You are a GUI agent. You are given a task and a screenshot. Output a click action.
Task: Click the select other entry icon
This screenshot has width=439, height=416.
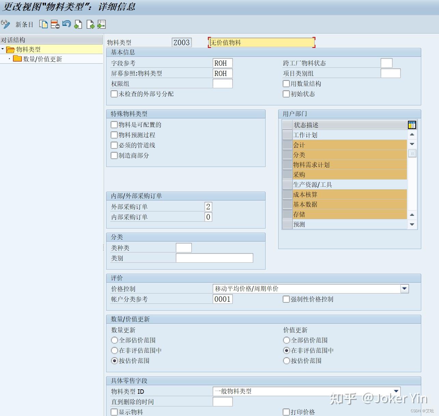pos(100,24)
